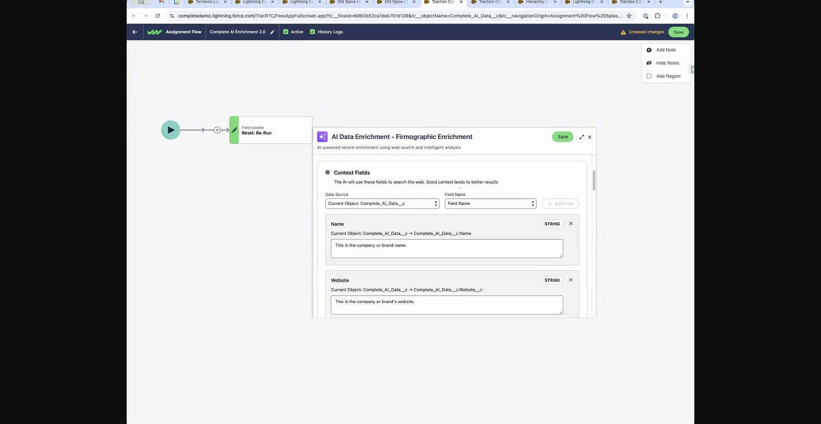The image size is (821, 424).
Task: Click the STRING badge on the Name field
Action: click(x=552, y=223)
